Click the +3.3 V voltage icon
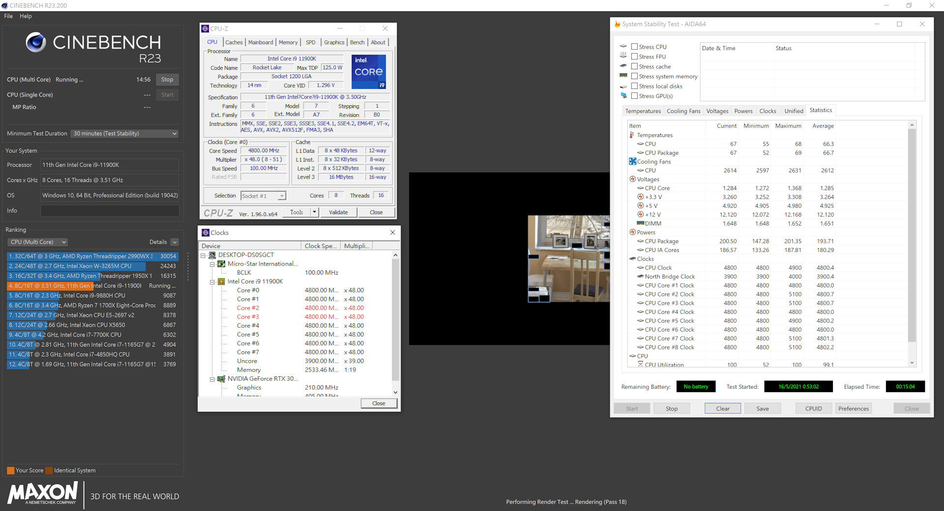The width and height of the screenshot is (944, 511). click(x=640, y=197)
